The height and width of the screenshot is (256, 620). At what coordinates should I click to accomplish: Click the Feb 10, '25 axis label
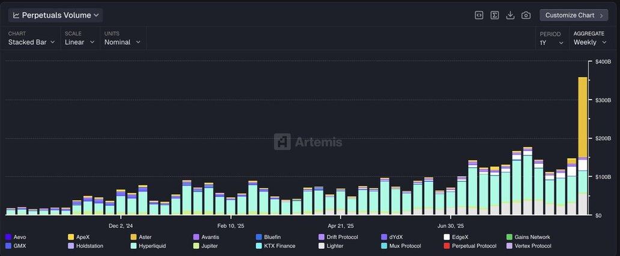coord(231,226)
